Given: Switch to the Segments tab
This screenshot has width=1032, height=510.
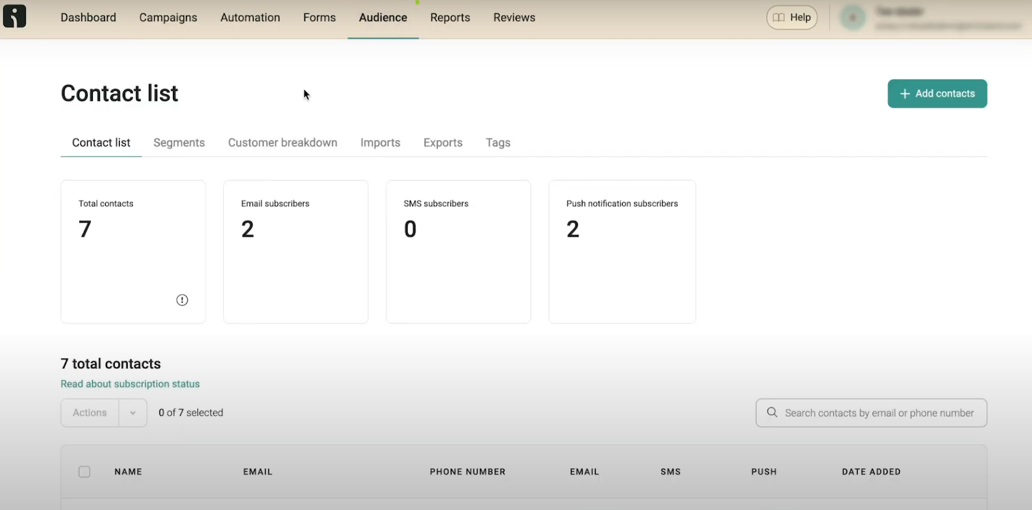Looking at the screenshot, I should pos(179,142).
